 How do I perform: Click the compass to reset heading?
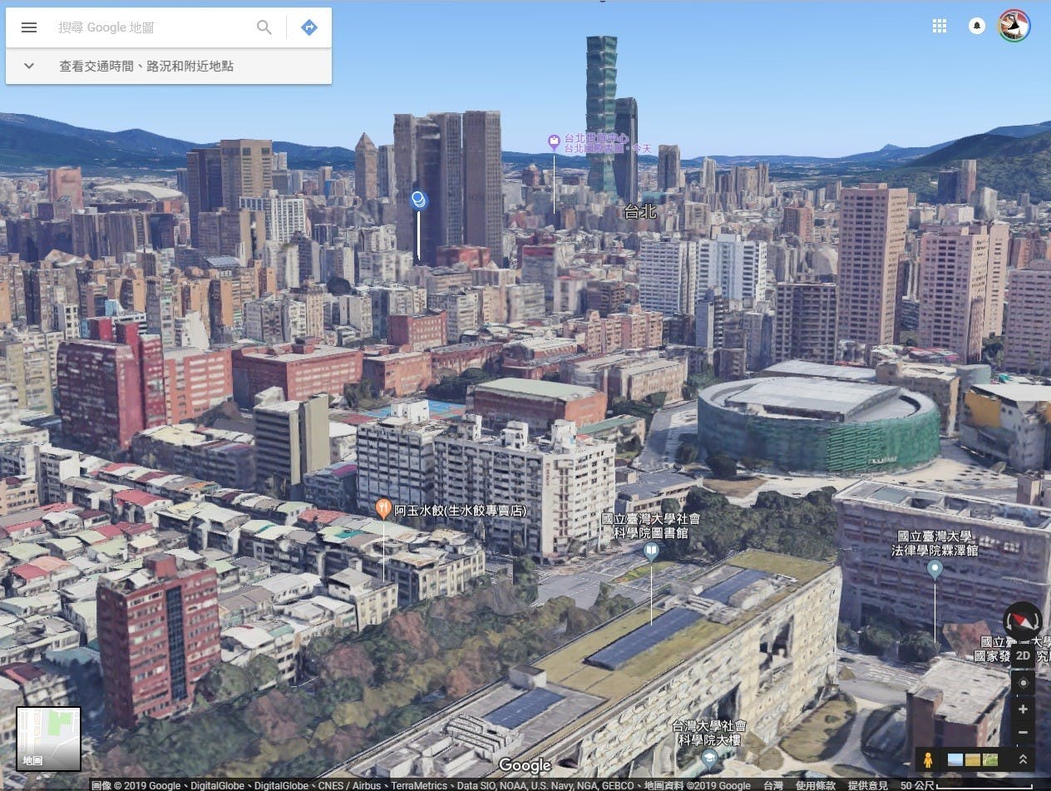click(x=1023, y=621)
